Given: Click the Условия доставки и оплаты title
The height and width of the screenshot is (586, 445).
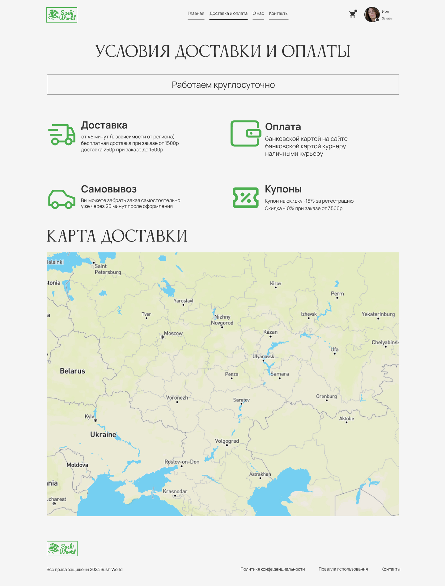Looking at the screenshot, I should pyautogui.click(x=223, y=51).
